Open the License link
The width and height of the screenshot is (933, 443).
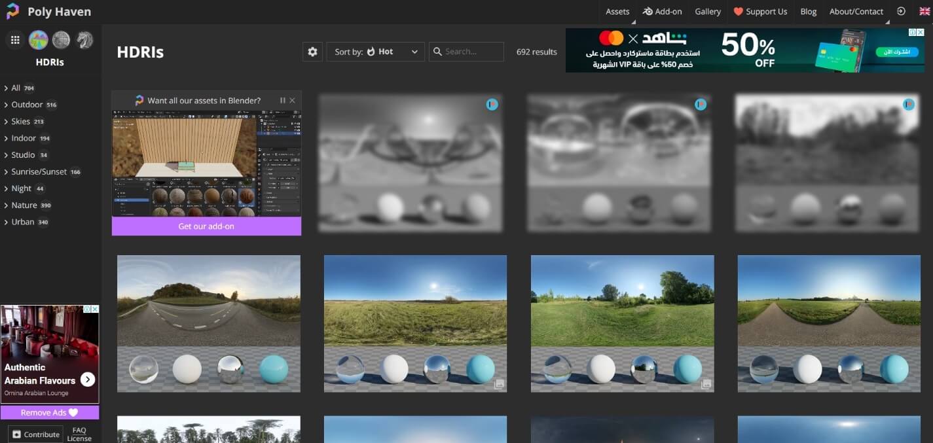tap(79, 438)
